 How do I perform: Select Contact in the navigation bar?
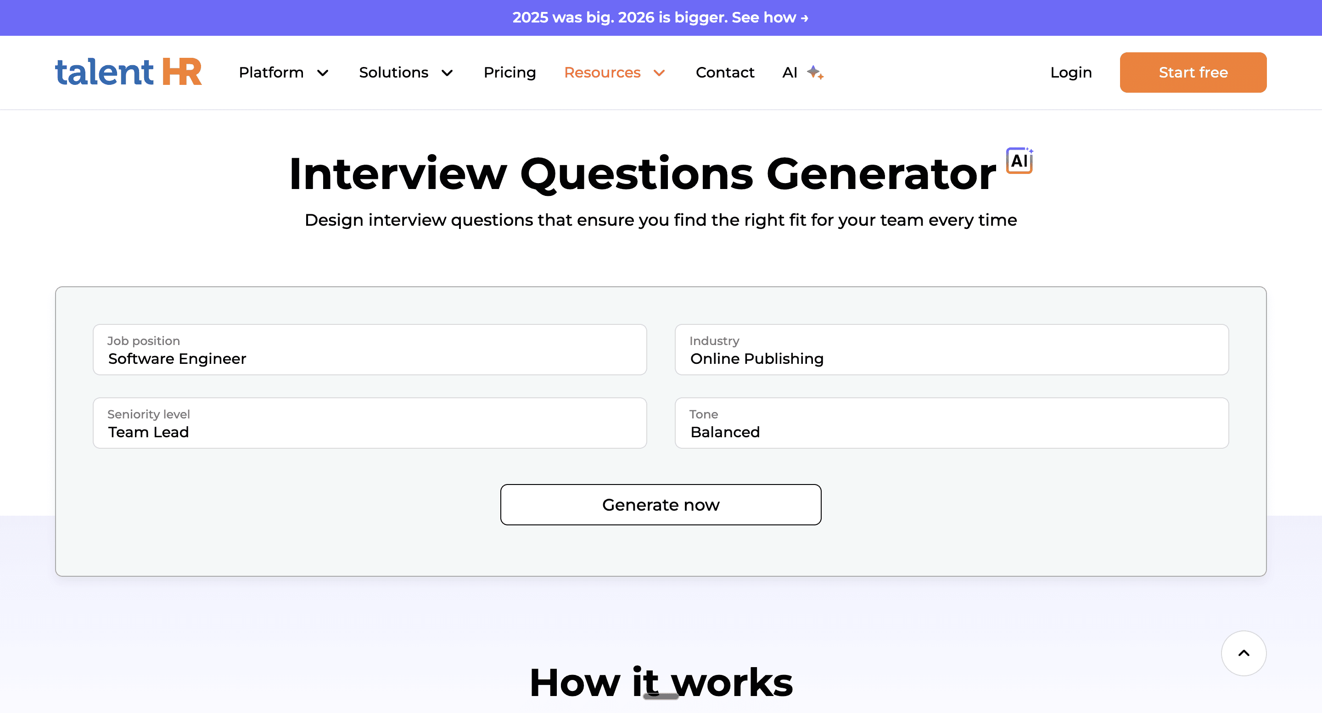pyautogui.click(x=725, y=72)
